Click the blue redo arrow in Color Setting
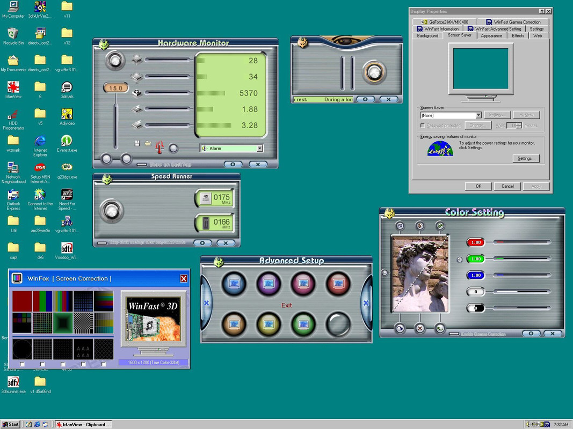The height and width of the screenshot is (429, 573). pyautogui.click(x=400, y=329)
